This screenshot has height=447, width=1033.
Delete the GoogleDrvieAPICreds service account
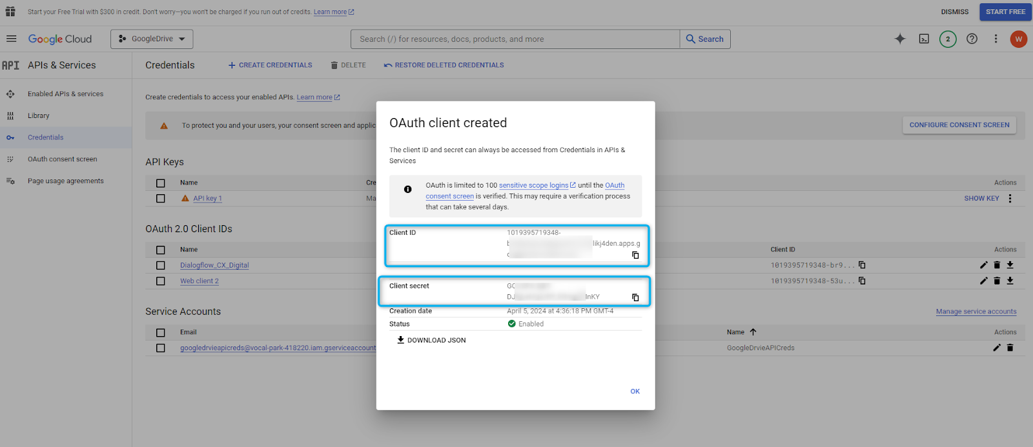1010,348
